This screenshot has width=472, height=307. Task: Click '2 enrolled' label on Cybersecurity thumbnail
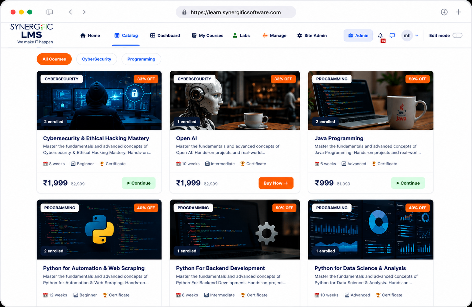[54, 122]
